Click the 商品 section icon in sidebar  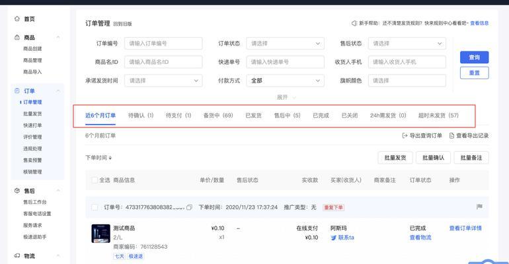pos(17,37)
